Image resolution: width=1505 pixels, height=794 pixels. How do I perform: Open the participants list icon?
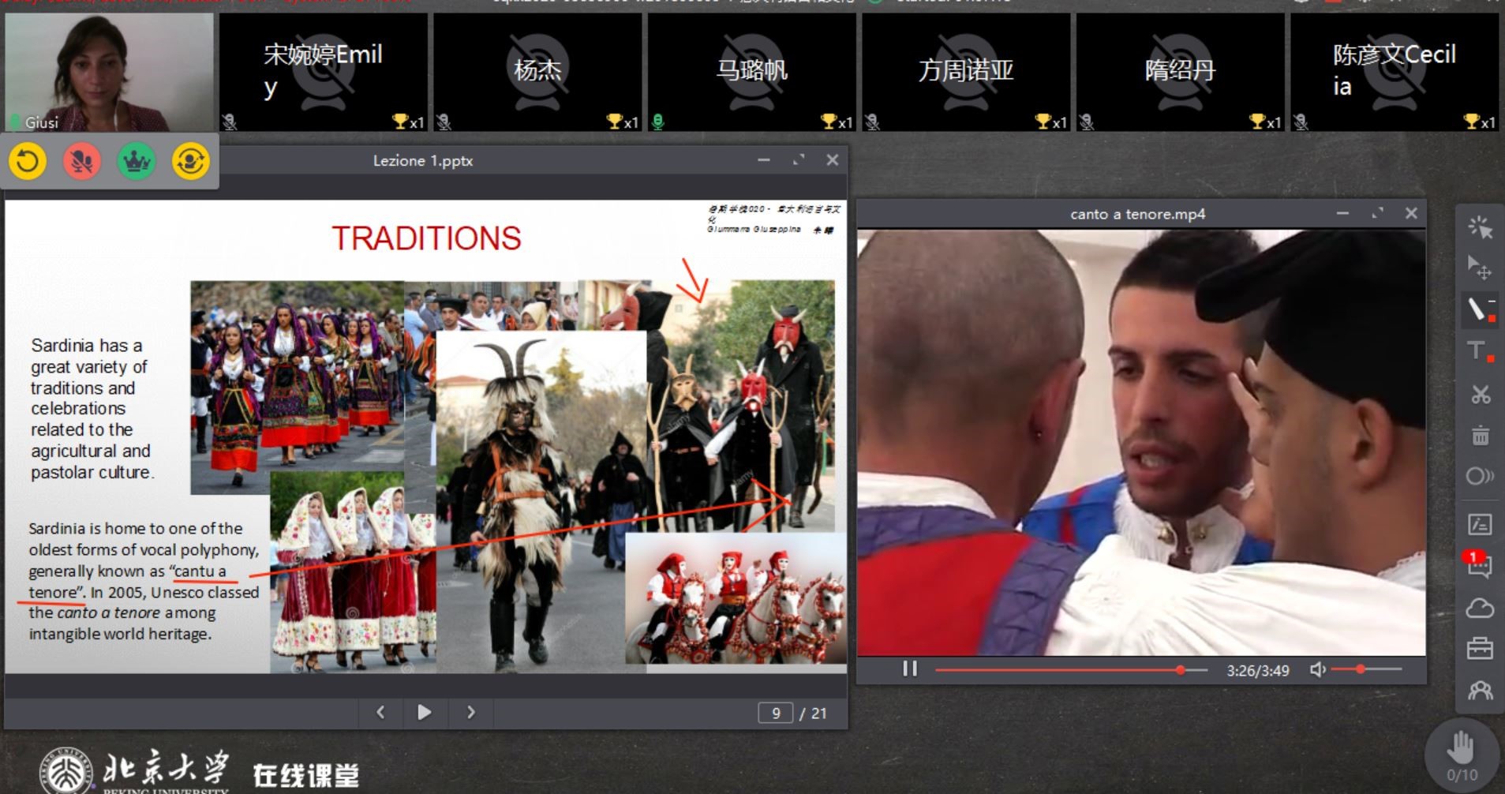(x=1479, y=691)
